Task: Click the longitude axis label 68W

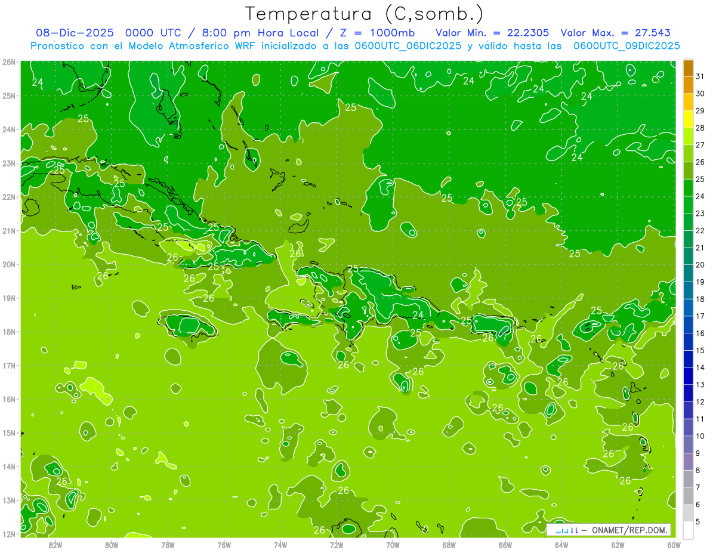Action: click(449, 545)
